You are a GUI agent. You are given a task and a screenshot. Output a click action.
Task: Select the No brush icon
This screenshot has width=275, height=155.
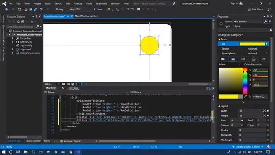223,59
